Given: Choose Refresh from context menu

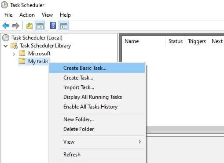Looking at the screenshot, I should tap(97, 155).
